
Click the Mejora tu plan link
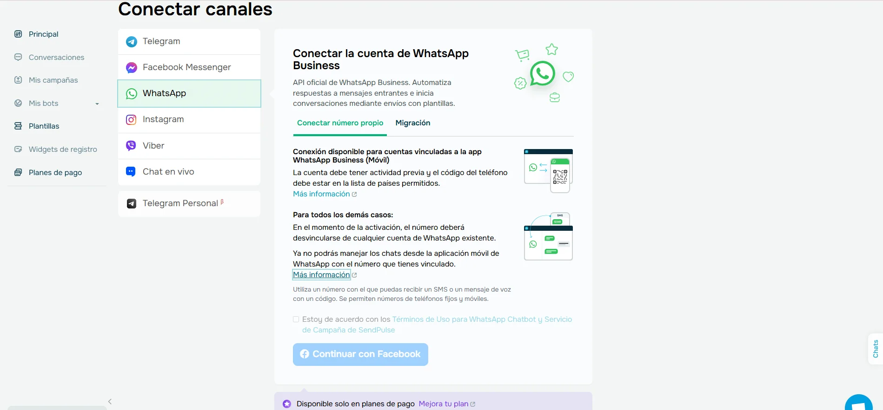tap(444, 404)
